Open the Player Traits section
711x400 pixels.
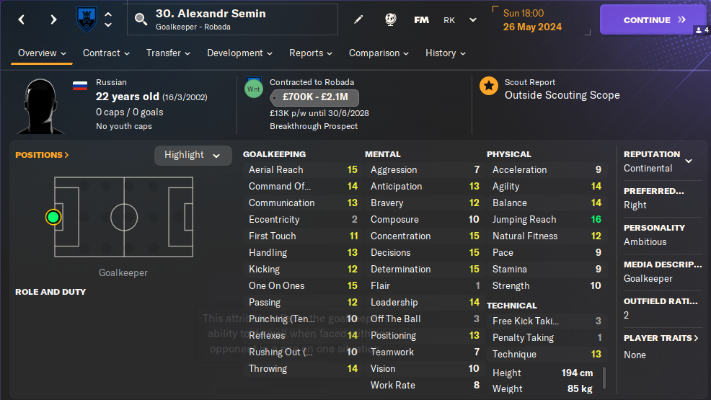[x=661, y=338]
